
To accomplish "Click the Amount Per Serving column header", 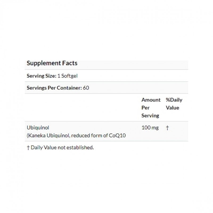I will (151, 108).
